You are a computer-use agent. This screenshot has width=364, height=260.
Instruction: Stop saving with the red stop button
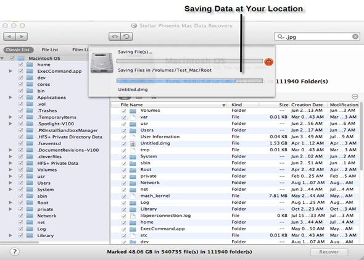268,62
